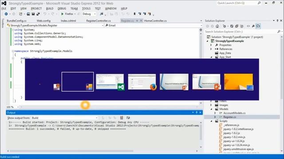
Task: Open the WINDOW menu
Action: (111, 8)
